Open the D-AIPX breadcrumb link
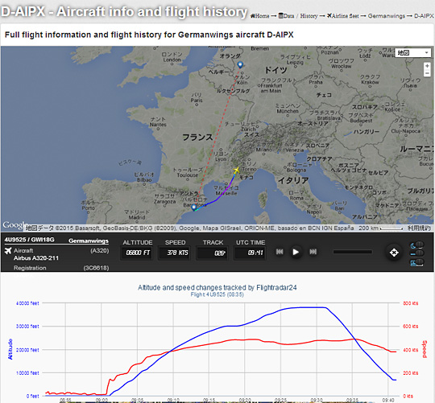The image size is (435, 403). point(424,16)
